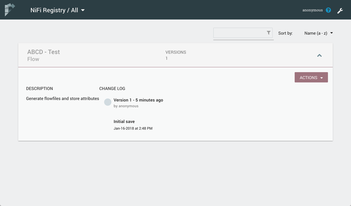Image resolution: width=351 pixels, height=206 pixels.
Task: Open settings via the wrench icon
Action: (340, 11)
